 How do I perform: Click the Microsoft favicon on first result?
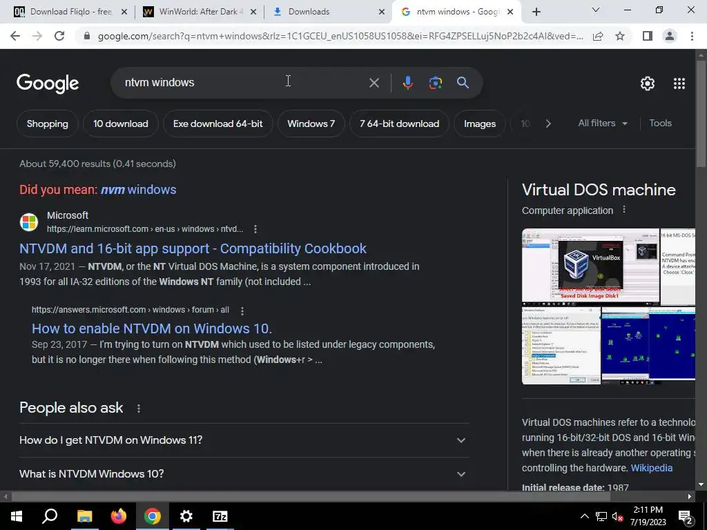click(29, 222)
